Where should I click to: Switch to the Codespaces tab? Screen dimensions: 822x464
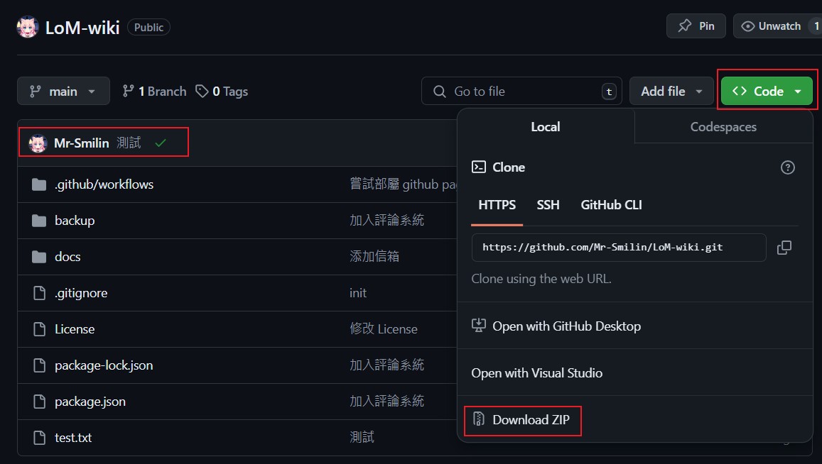tap(723, 127)
